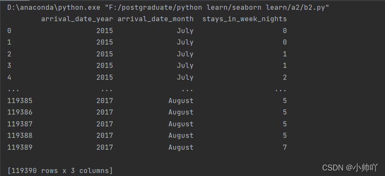Click the 119390 rows x 3 columns summary
385x176 pixels.
tap(60, 170)
